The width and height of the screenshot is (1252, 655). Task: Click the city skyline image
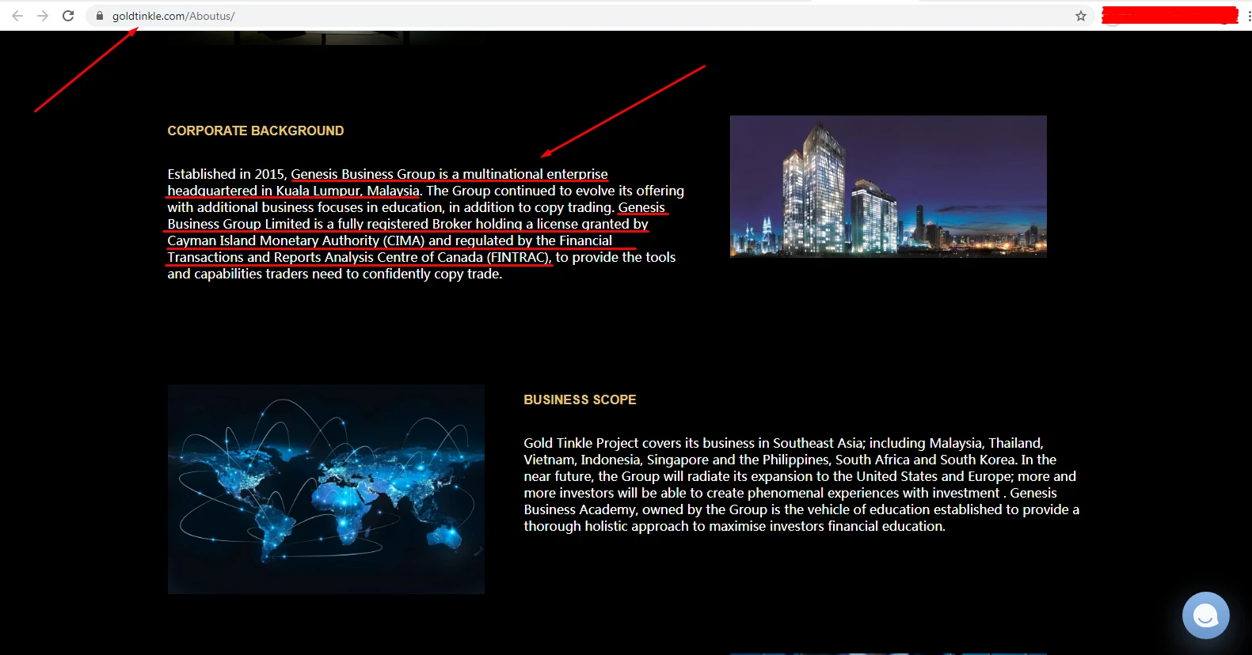click(x=888, y=187)
